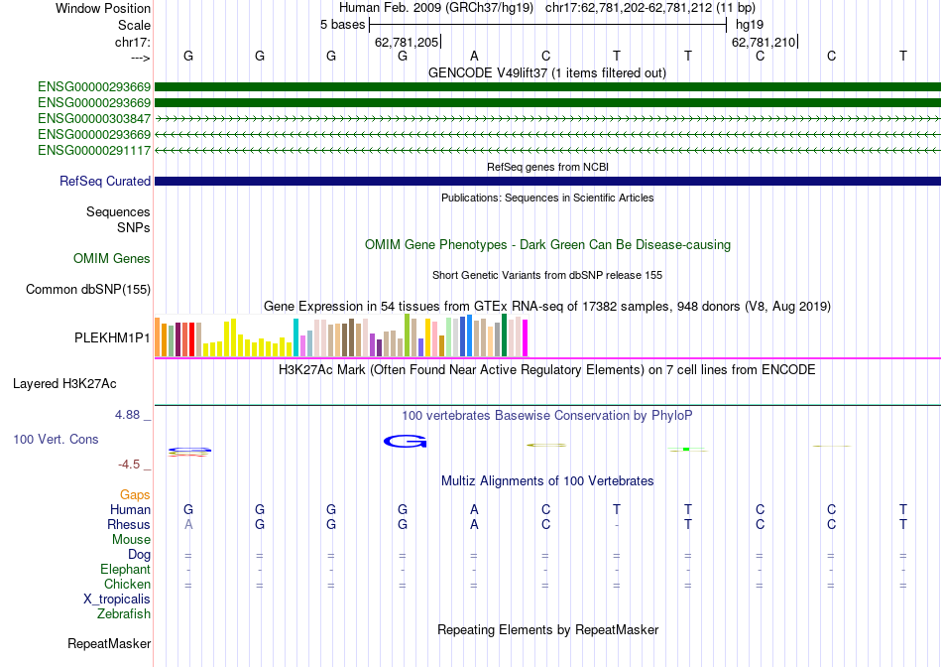Click the '100 Vert. Cons' track label

[56, 439]
